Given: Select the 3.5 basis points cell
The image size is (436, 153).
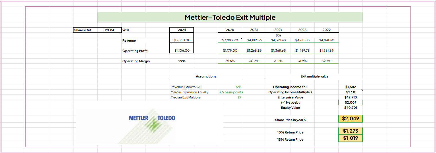Looking at the screenshot, I should [x=230, y=92].
